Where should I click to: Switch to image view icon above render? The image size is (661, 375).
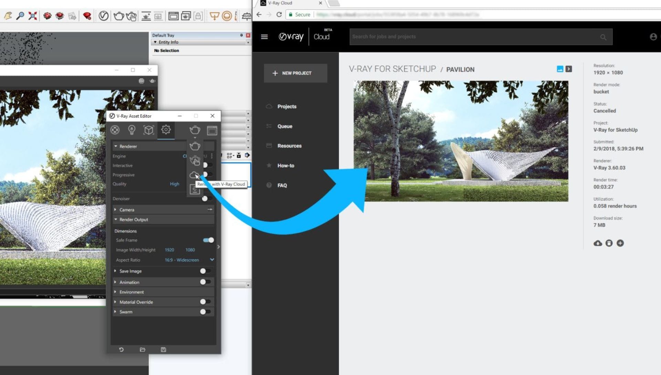560,69
